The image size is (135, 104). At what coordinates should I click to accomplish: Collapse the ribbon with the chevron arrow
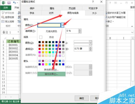coord(132,26)
